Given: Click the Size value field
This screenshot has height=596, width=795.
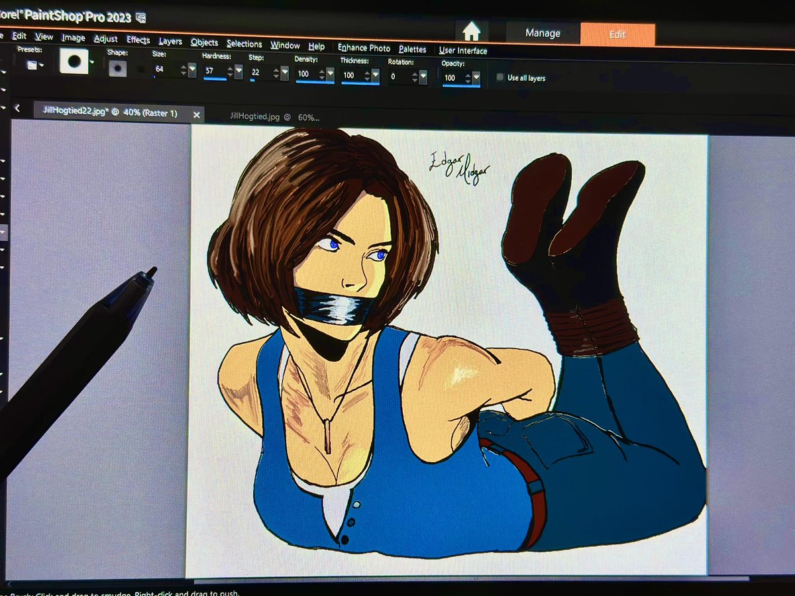Looking at the screenshot, I should point(167,70).
